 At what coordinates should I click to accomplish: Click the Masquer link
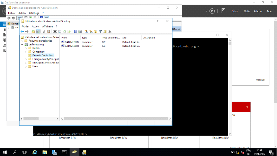pos(260,80)
